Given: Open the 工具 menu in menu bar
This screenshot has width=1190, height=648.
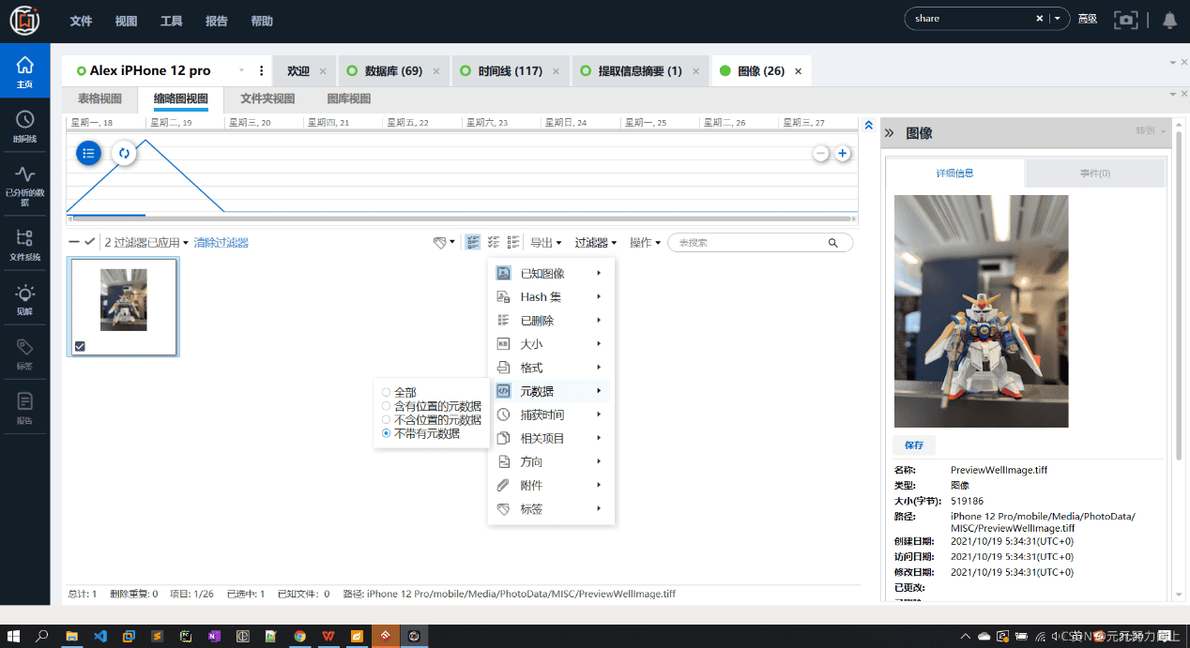Looking at the screenshot, I should pos(171,21).
